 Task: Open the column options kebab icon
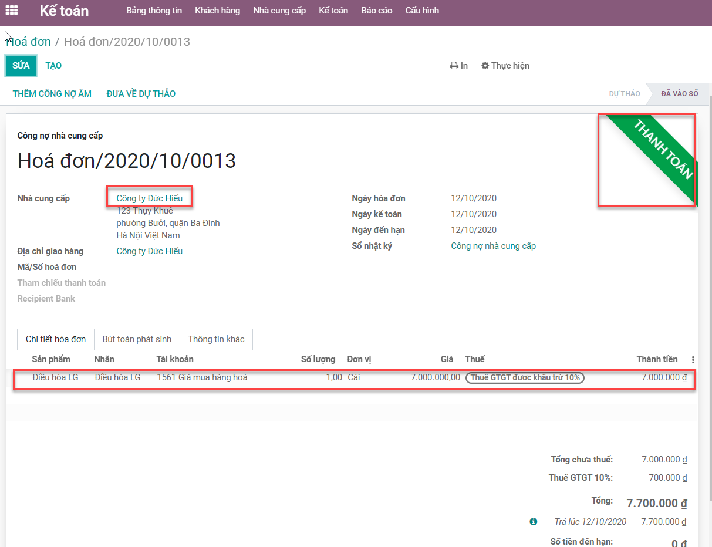click(693, 360)
